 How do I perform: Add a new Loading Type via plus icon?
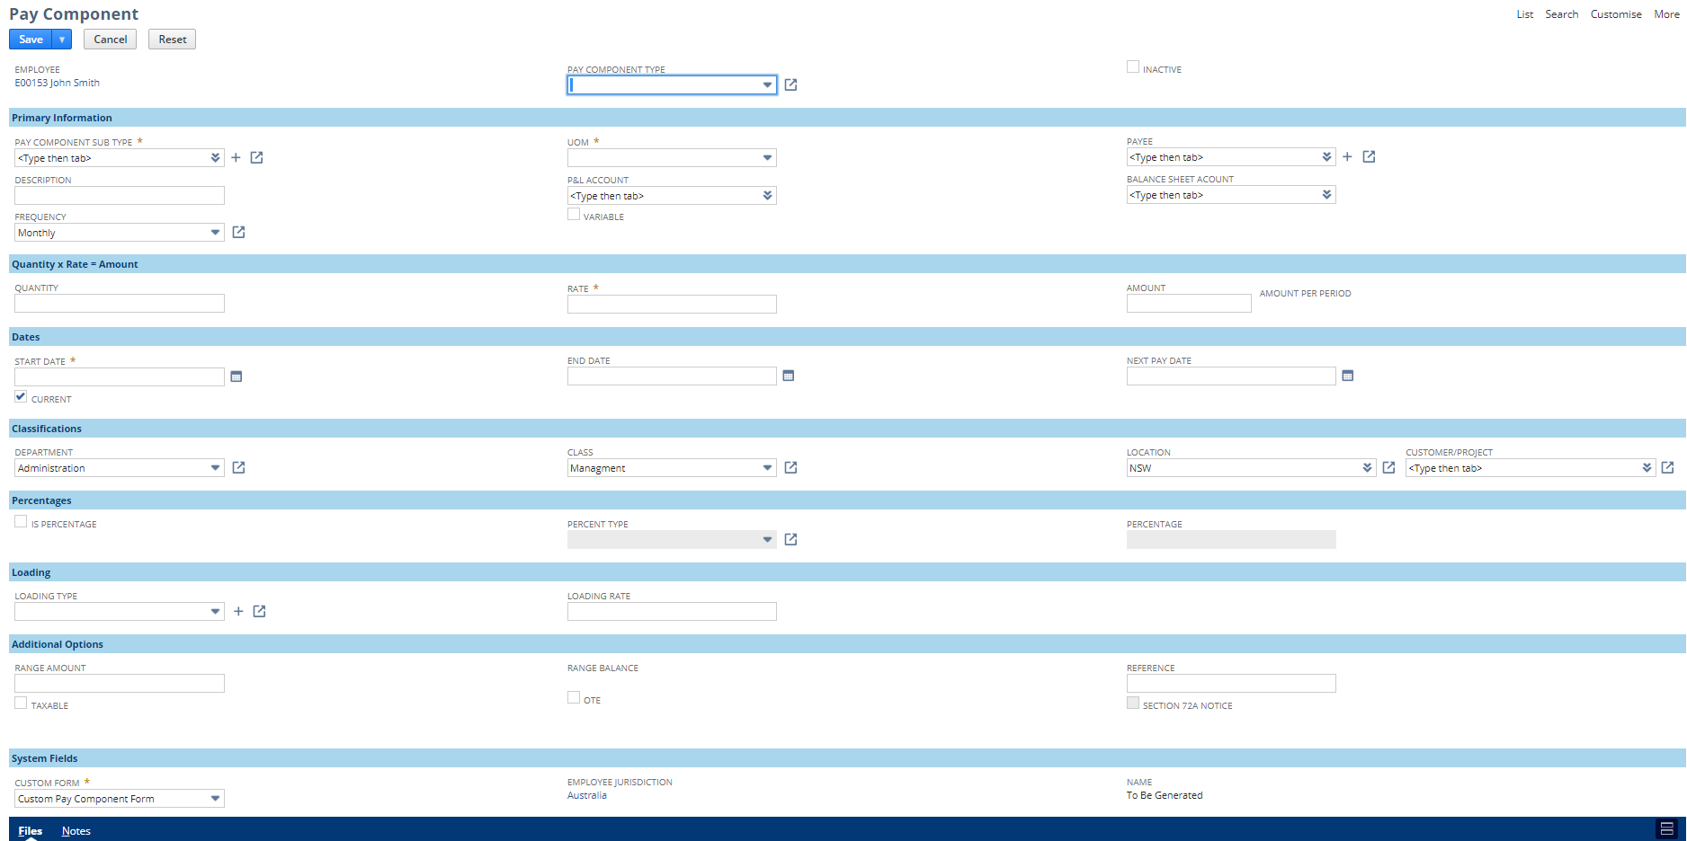coord(238,611)
